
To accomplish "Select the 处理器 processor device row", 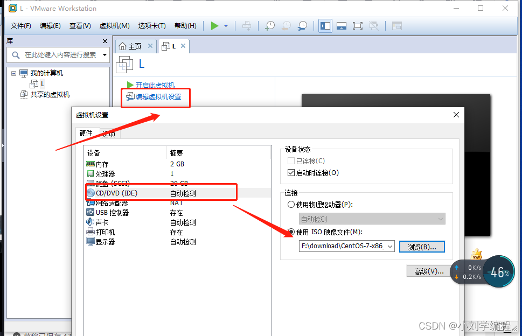I will pyautogui.click(x=178, y=174).
